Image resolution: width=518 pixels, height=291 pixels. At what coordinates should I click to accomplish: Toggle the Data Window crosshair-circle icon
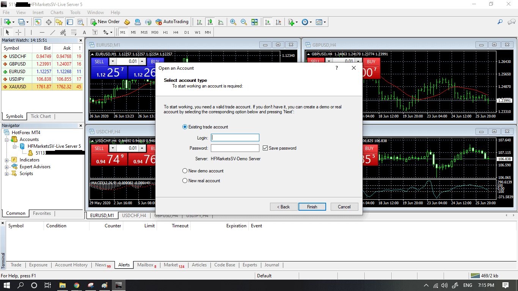click(49, 22)
